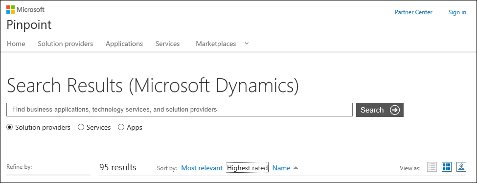
Task: Click the 95 results count text
Action: 118,167
